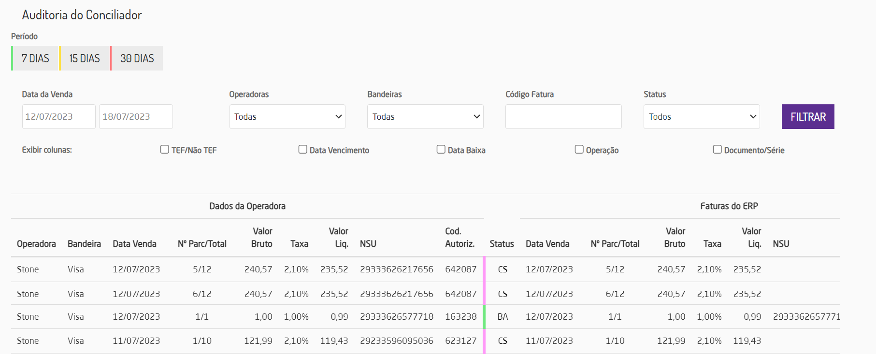Viewport: 876px width, 354px height.
Task: Click the BA status in the third row
Action: [503, 317]
